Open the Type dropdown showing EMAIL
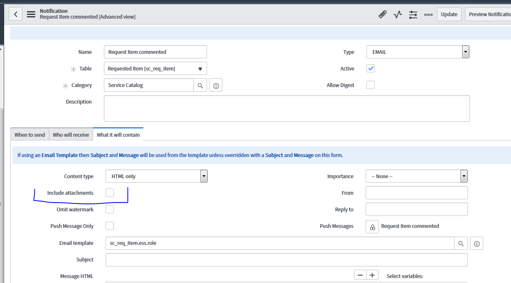The width and height of the screenshot is (511, 283). click(418, 52)
